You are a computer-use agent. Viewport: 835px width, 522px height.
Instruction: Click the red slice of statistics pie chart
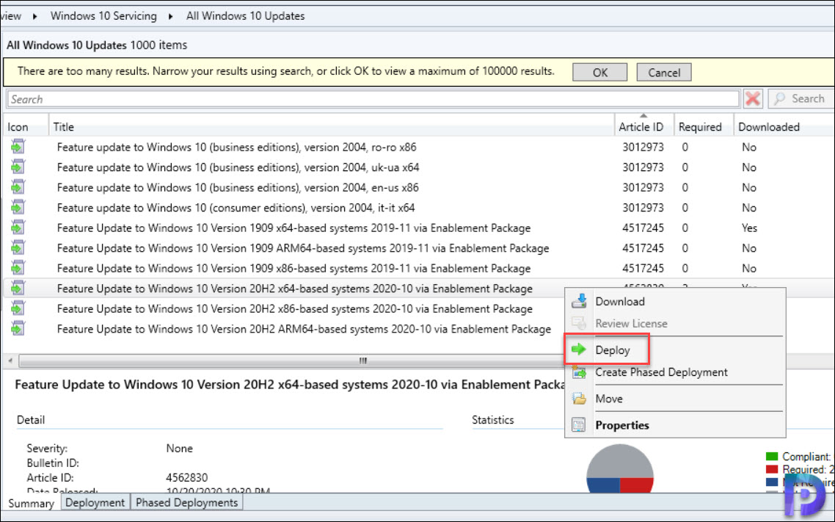coord(636,485)
